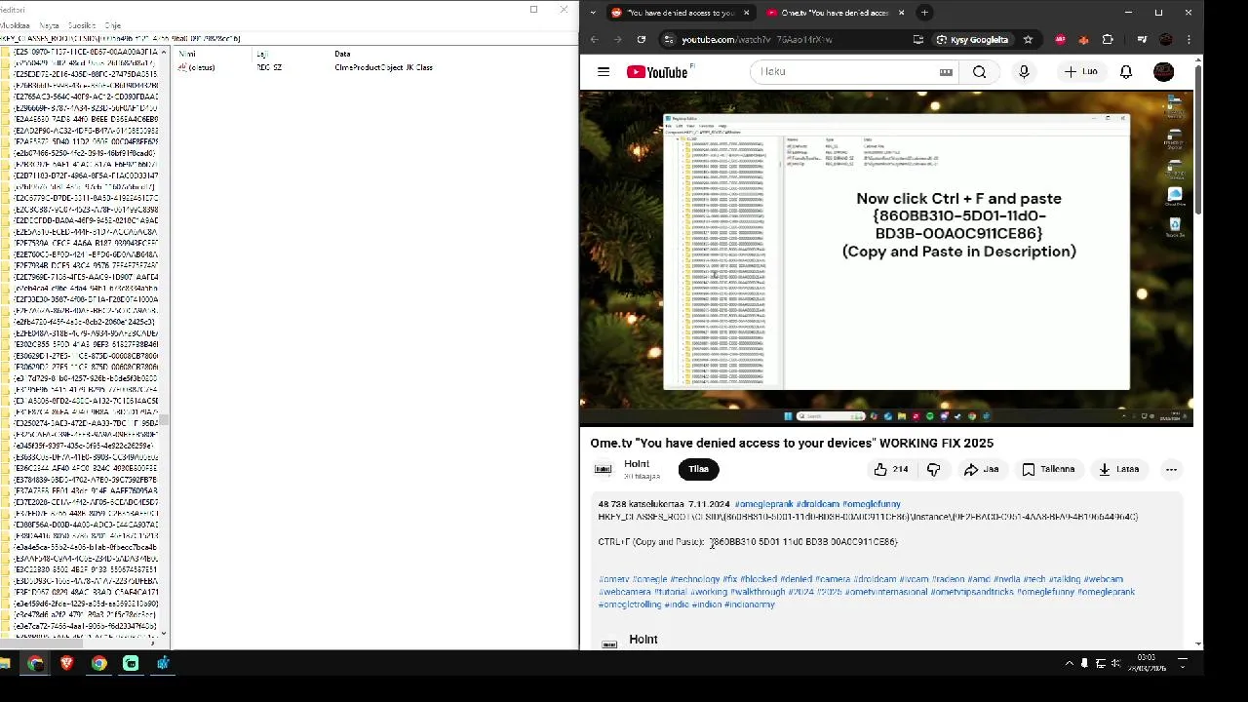Click the install/cast screen icon in address bar
The image size is (1248, 702).
[x=917, y=39]
